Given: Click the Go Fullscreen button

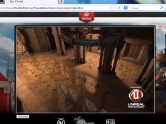Looking at the screenshot, I should (x=23, y=117).
